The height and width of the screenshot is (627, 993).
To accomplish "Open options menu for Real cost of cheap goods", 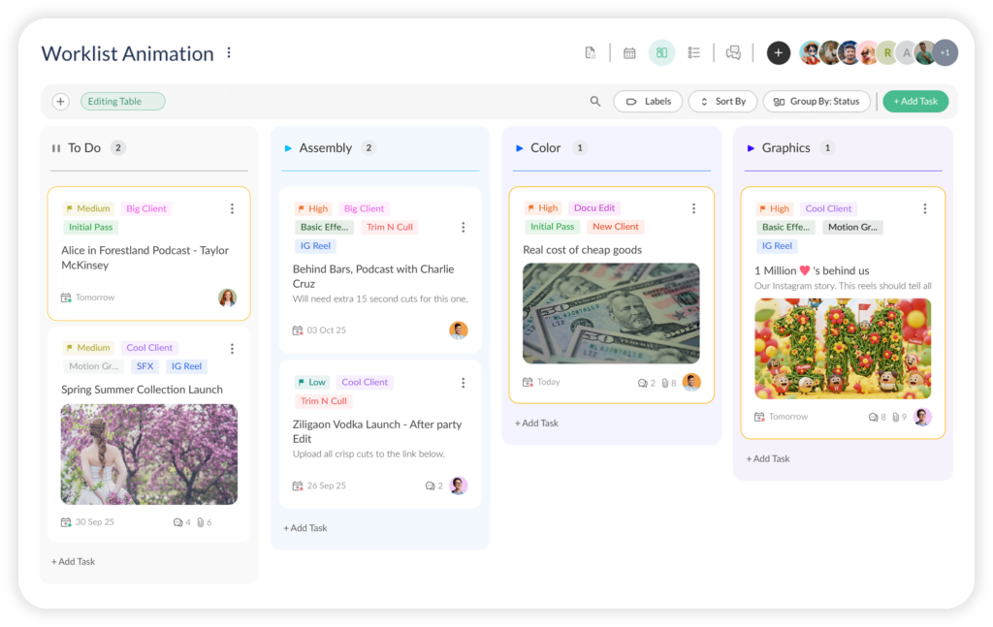I will coord(693,208).
